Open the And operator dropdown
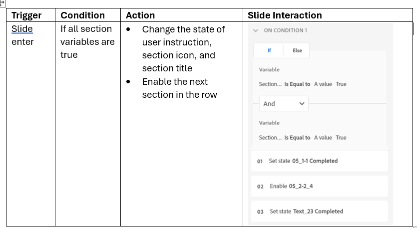 tap(283, 104)
